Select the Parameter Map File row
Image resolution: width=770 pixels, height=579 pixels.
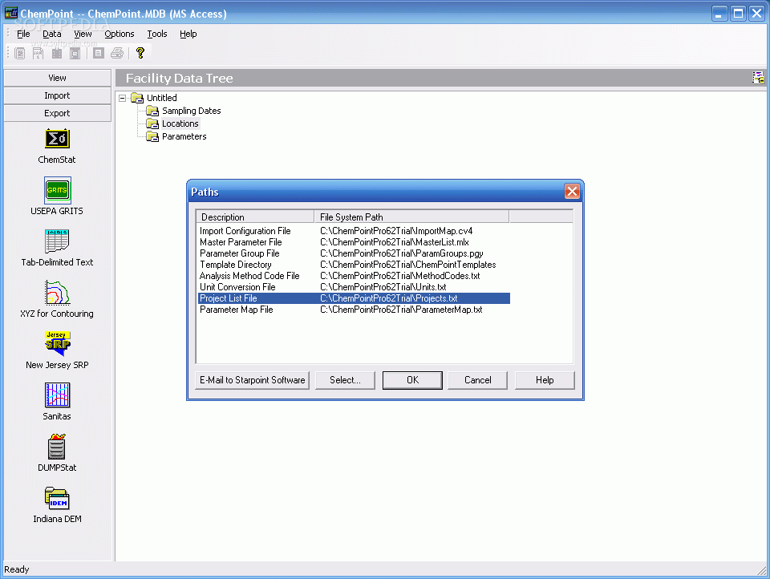(x=354, y=310)
